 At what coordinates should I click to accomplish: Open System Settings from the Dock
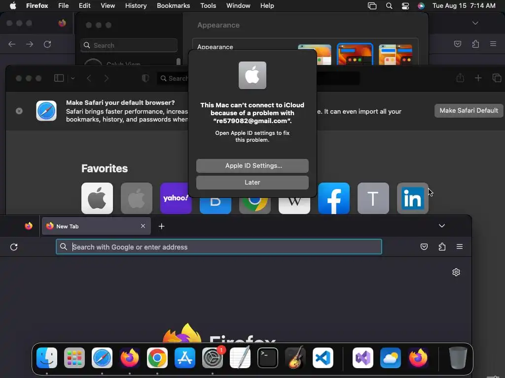pyautogui.click(x=213, y=358)
